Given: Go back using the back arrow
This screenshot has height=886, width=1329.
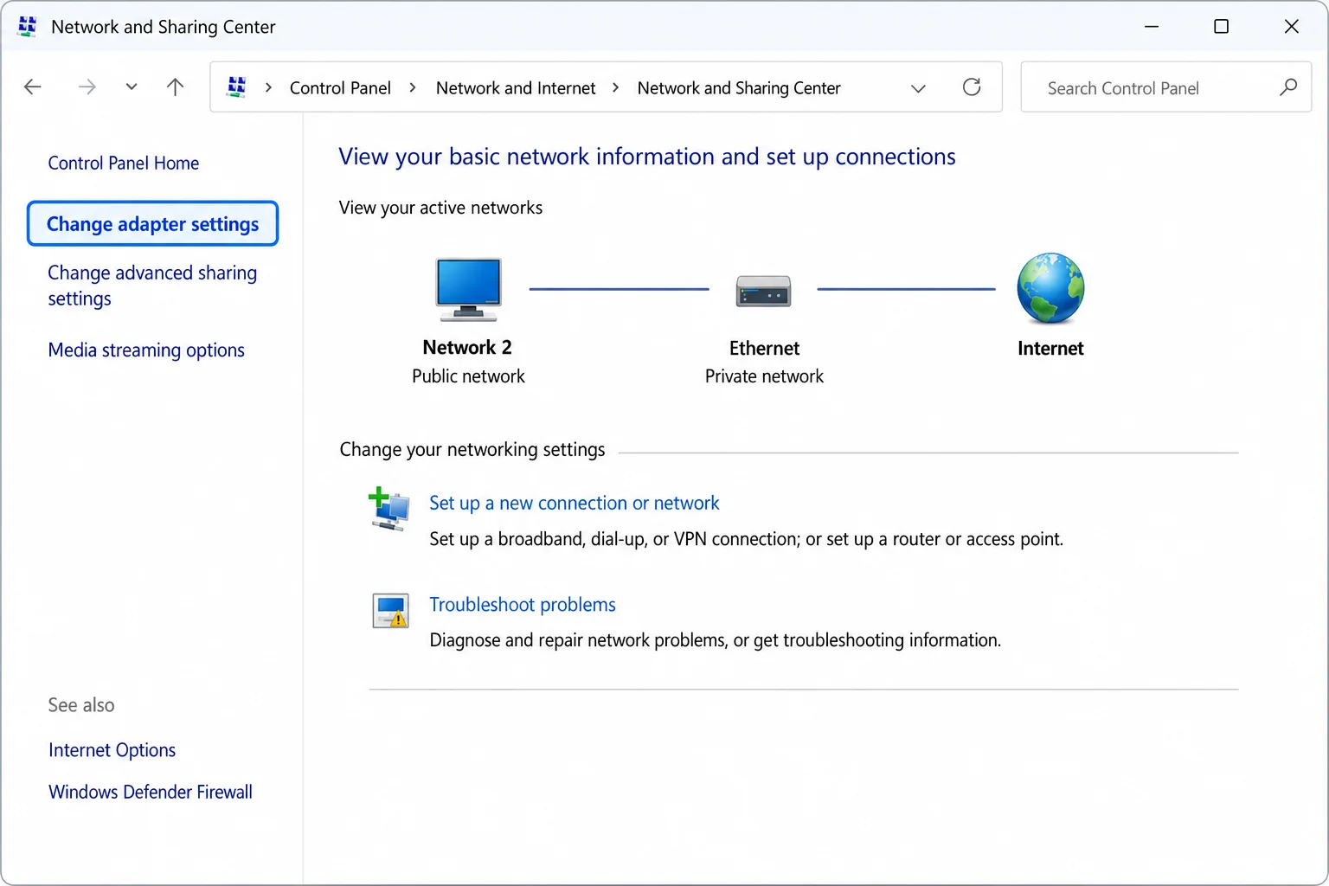Looking at the screenshot, I should click(x=33, y=87).
